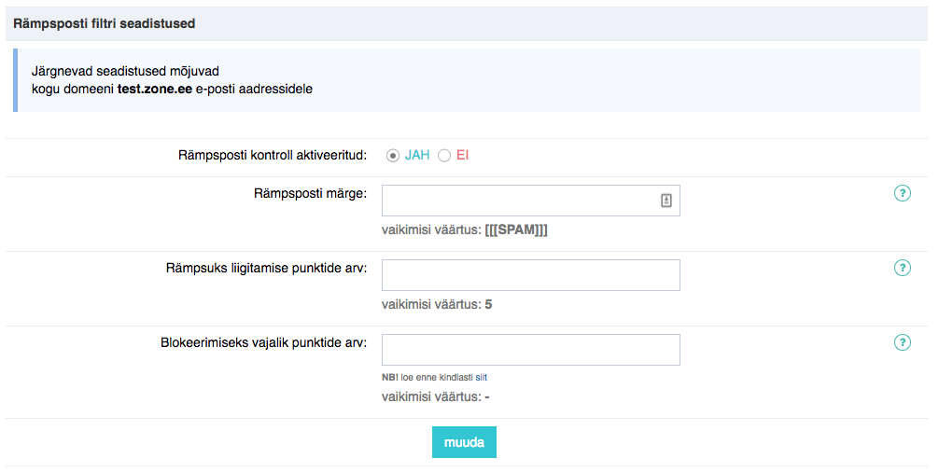
Task: Open help icon for Blokeerimiseks vajalik punktide arv
Action: click(902, 342)
